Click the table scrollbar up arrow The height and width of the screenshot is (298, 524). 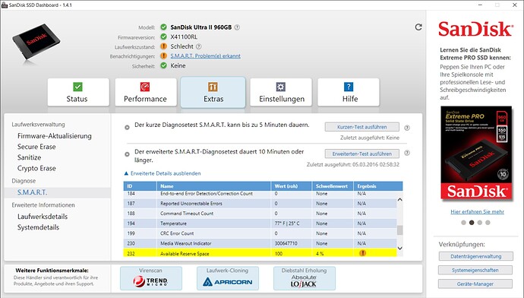pos(399,200)
